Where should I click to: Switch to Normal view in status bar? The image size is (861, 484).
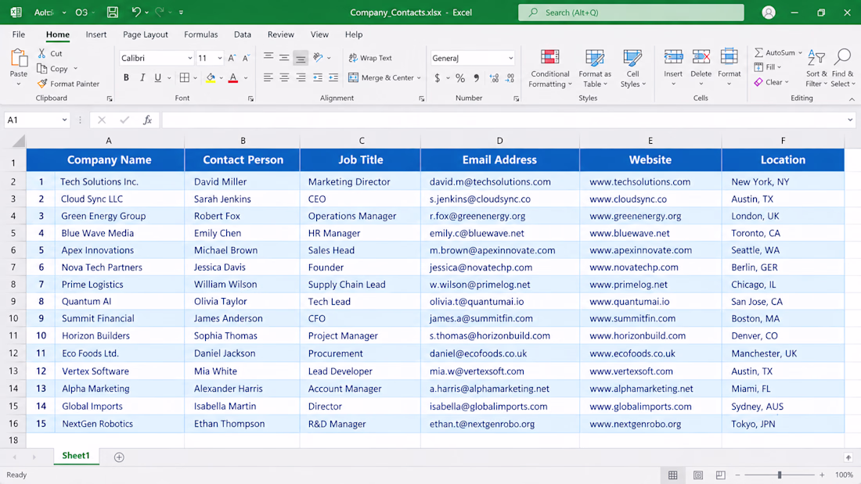[672, 475]
